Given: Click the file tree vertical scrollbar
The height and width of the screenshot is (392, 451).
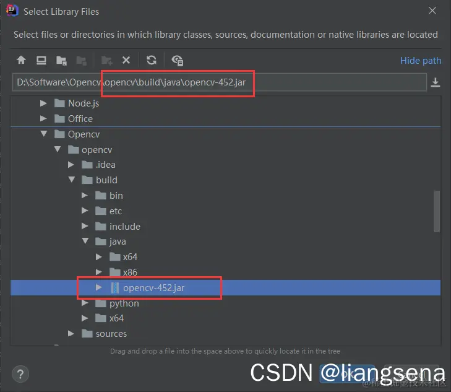Looking at the screenshot, I should [437, 211].
